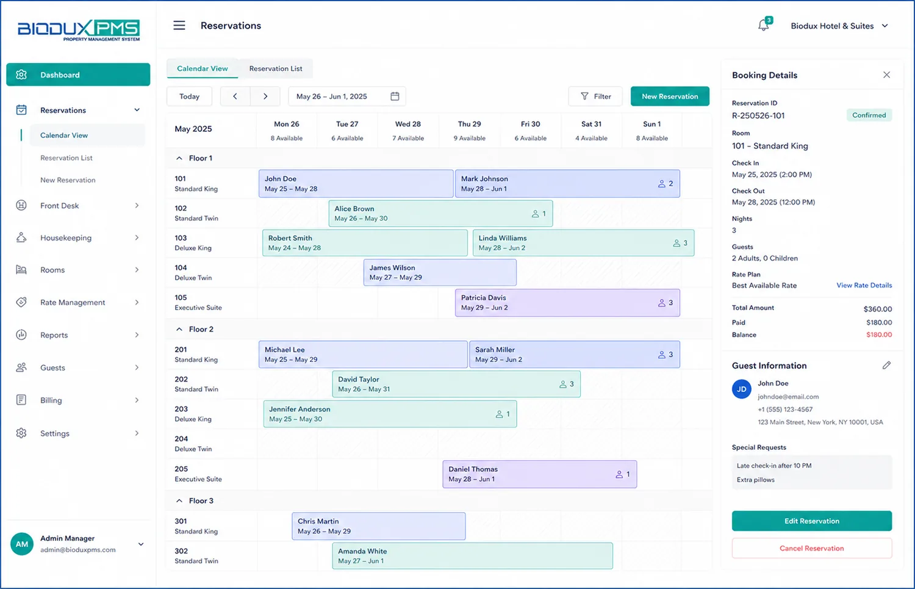The width and height of the screenshot is (915, 589).
Task: Open the hamburger menu icon
Action: coord(179,25)
